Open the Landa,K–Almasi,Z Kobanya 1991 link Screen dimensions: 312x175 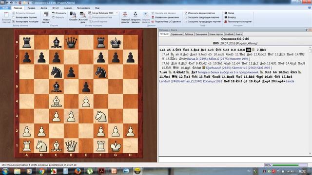coord(191,81)
